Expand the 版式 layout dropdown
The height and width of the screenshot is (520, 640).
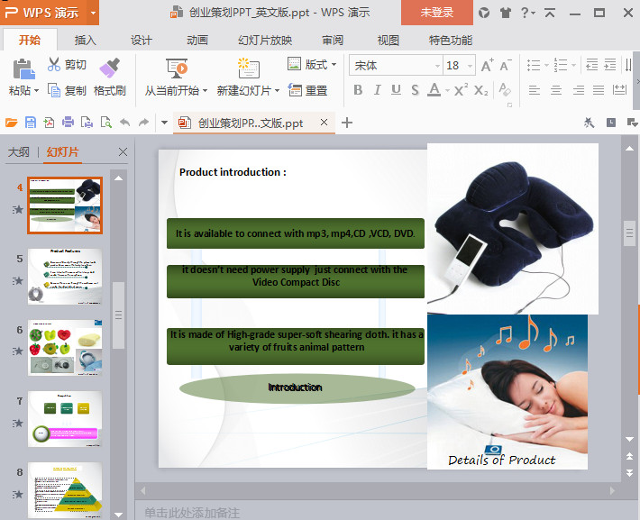(x=312, y=65)
